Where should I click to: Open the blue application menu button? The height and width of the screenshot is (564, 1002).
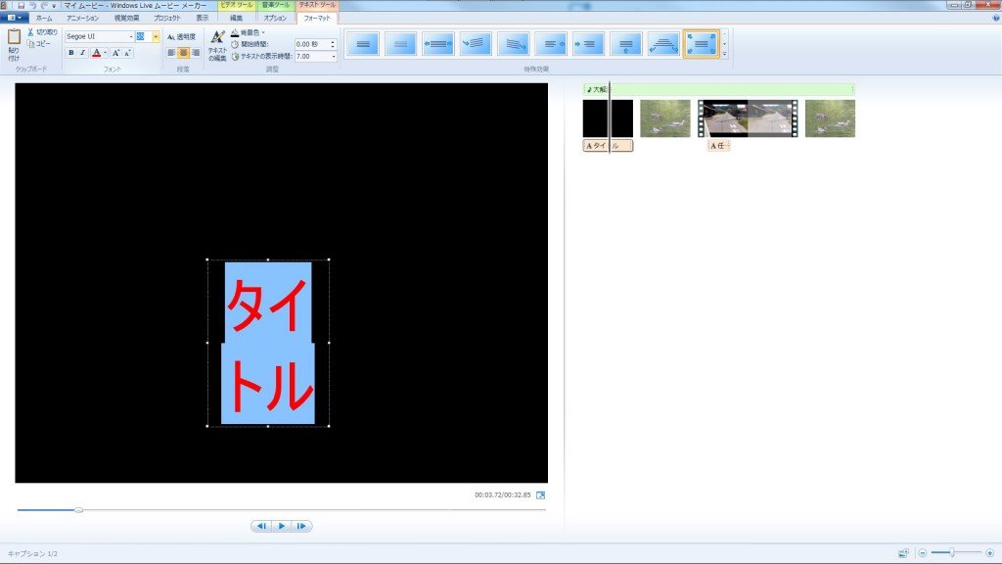[x=14, y=18]
